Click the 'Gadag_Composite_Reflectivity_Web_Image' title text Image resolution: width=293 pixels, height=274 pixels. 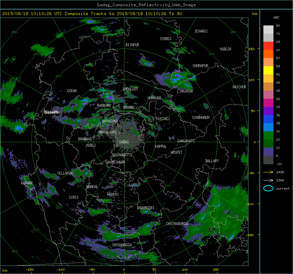pyautogui.click(x=146, y=5)
